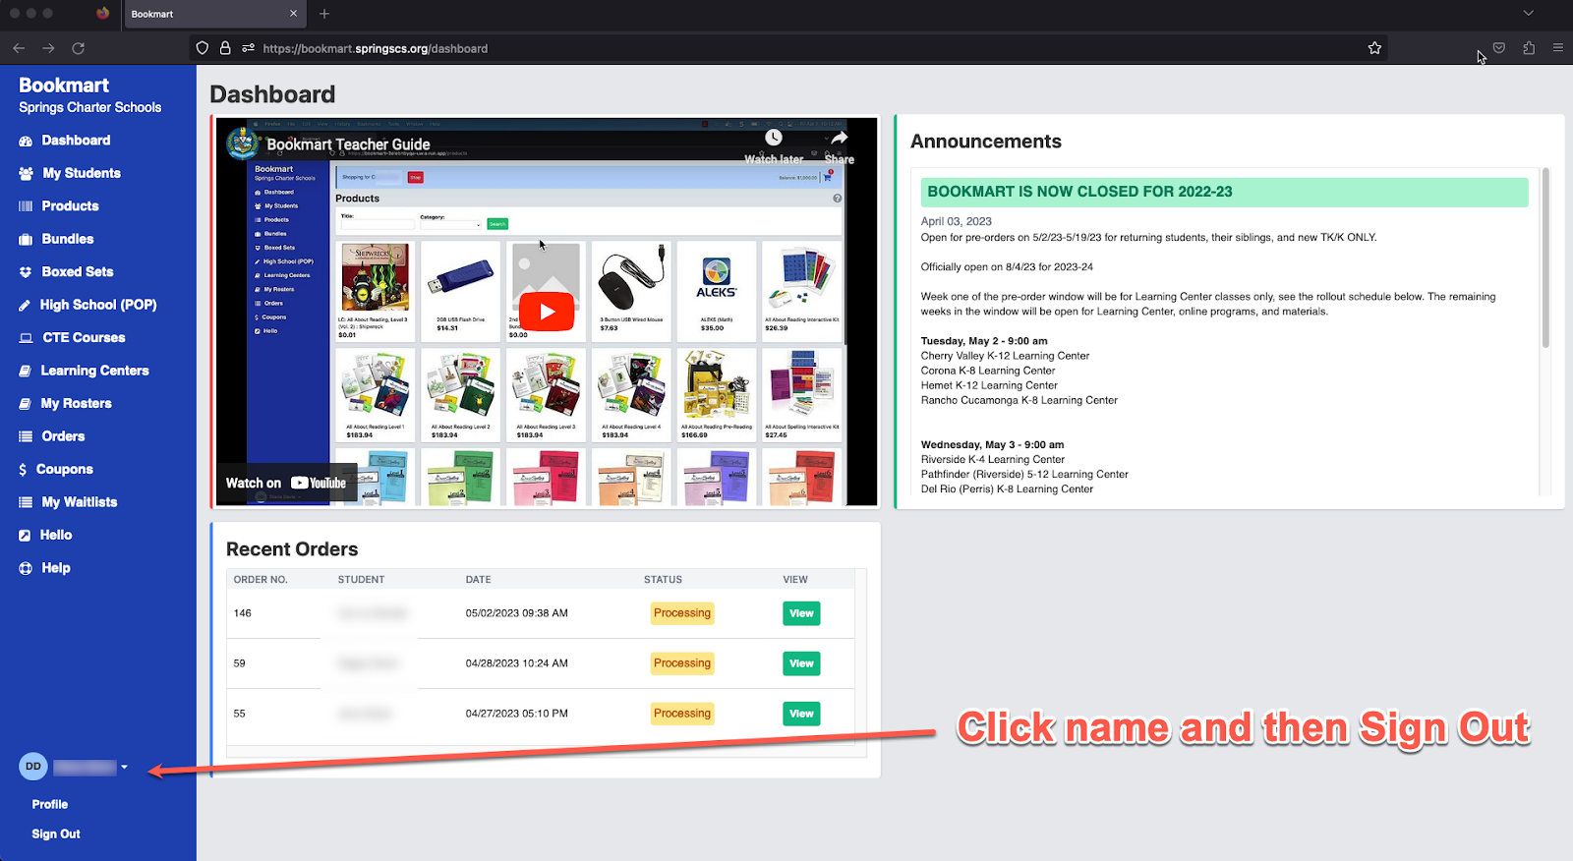Click the Learning Centers book icon
1573x861 pixels.
pos(25,371)
